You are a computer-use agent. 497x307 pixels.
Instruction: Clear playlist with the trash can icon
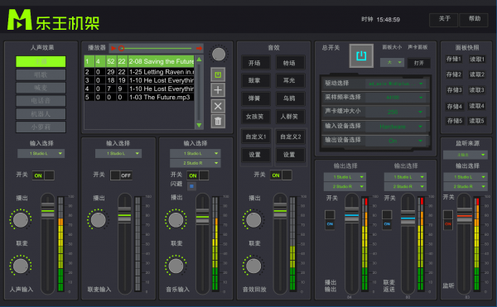coord(218,121)
